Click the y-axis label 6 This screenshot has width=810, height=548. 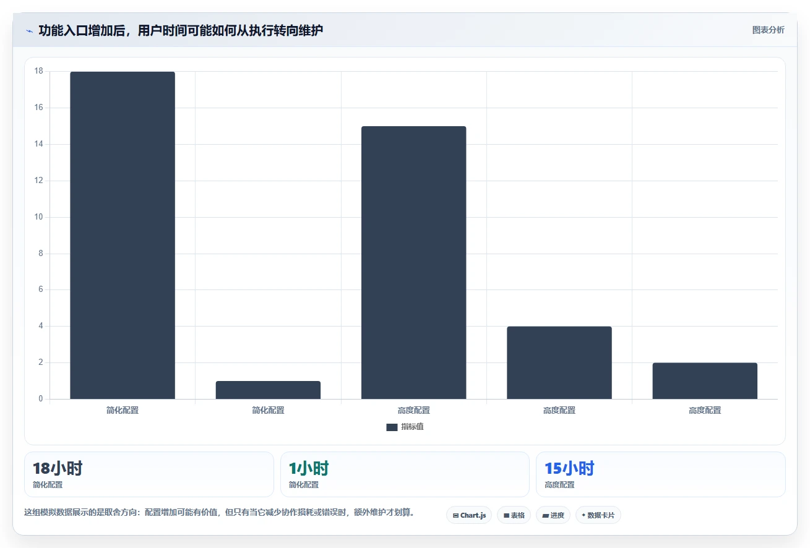coord(41,289)
